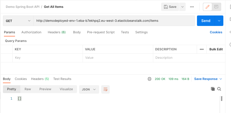This screenshot has width=231, height=113.
Task: Open the Save Response dropdown
Action: [x=208, y=79]
